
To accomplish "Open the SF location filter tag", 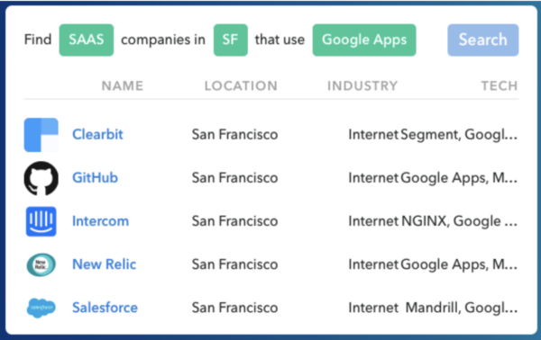I will [231, 40].
